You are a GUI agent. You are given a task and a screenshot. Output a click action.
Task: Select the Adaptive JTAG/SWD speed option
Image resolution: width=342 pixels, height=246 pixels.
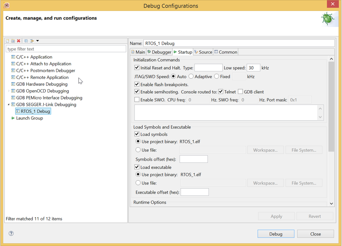(191, 77)
